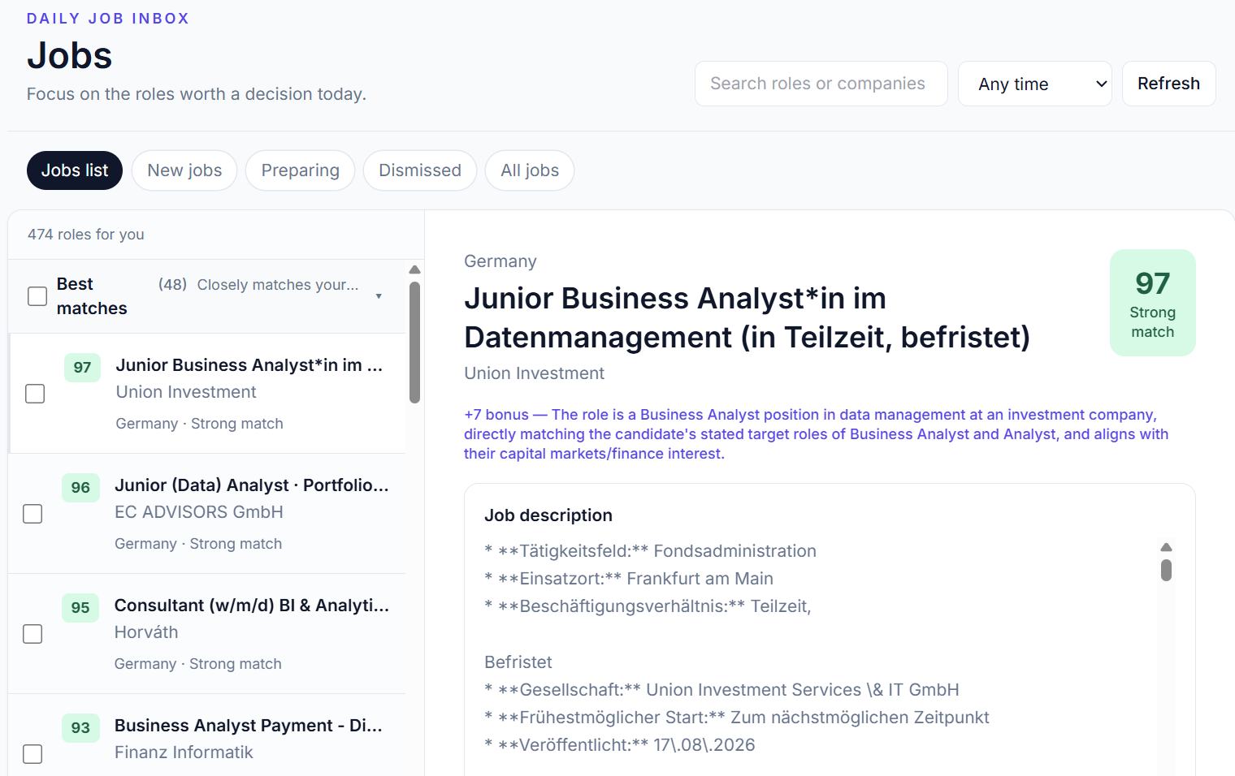Image resolution: width=1235 pixels, height=776 pixels.
Task: Check the Union Investment job checkbox
Action: click(35, 394)
